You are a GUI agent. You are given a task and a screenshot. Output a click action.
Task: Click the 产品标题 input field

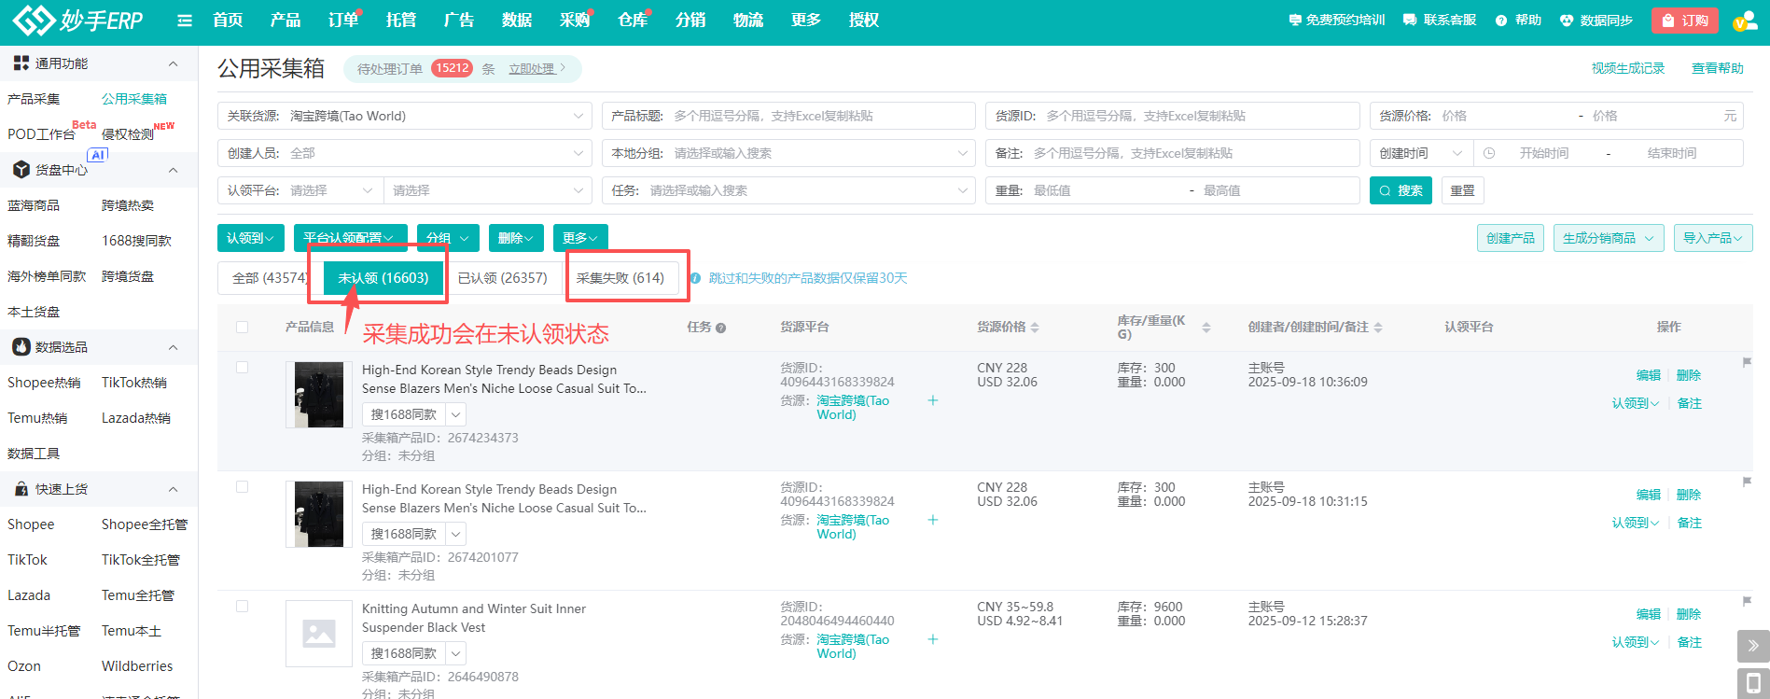[788, 116]
